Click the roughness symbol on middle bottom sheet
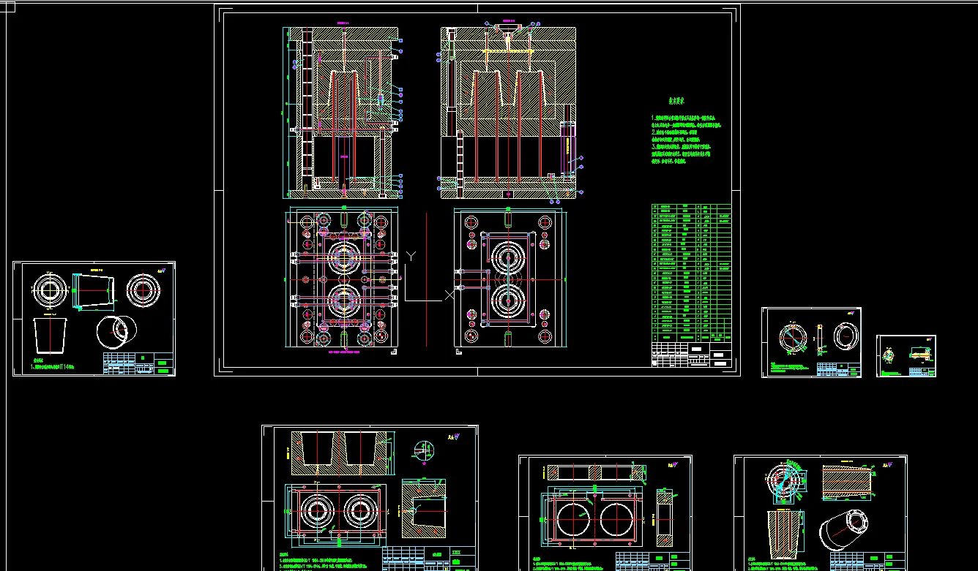978x571 pixels. (x=674, y=464)
